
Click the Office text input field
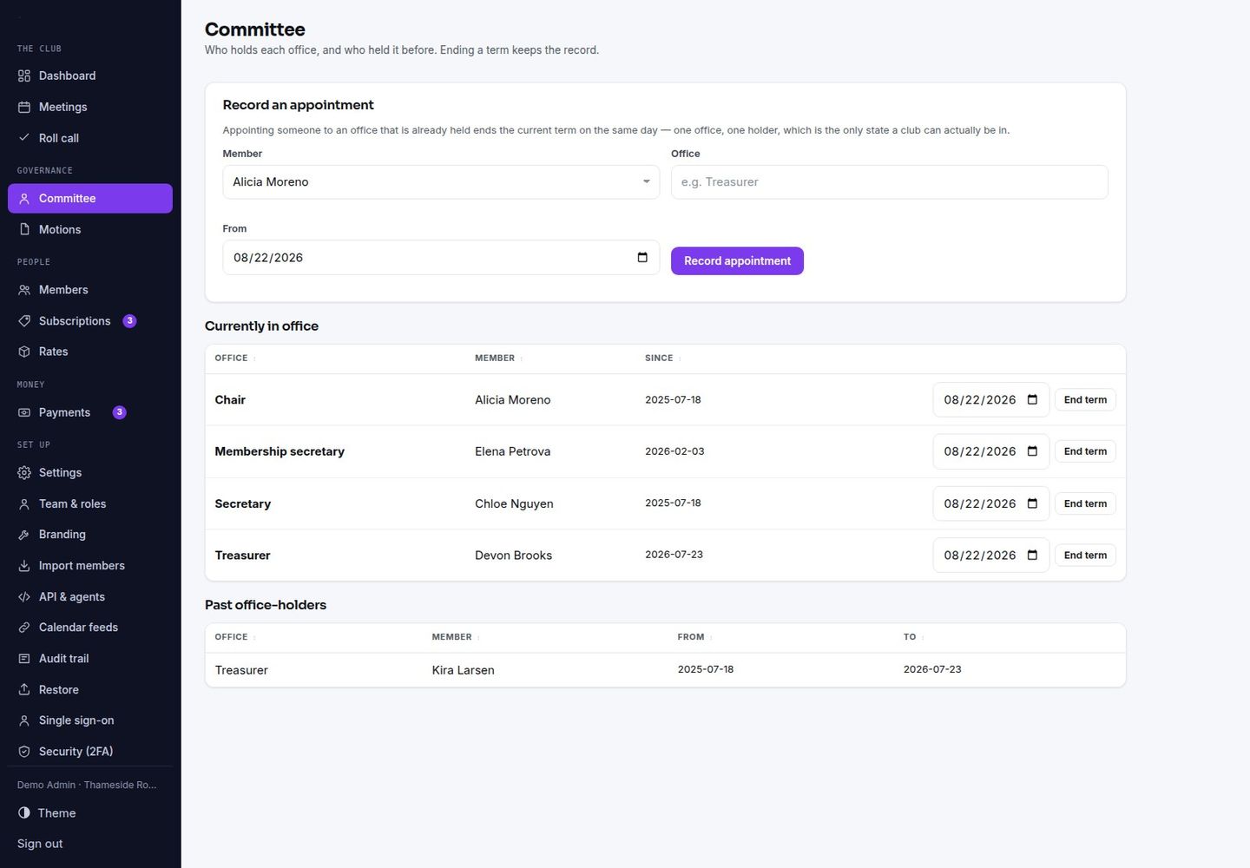coord(889,182)
